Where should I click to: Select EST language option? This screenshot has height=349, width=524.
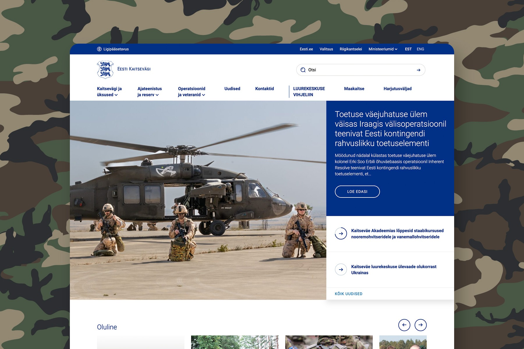tap(408, 49)
